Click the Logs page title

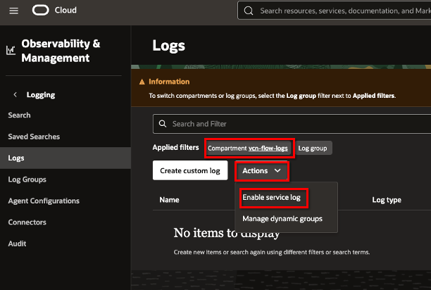click(x=168, y=46)
